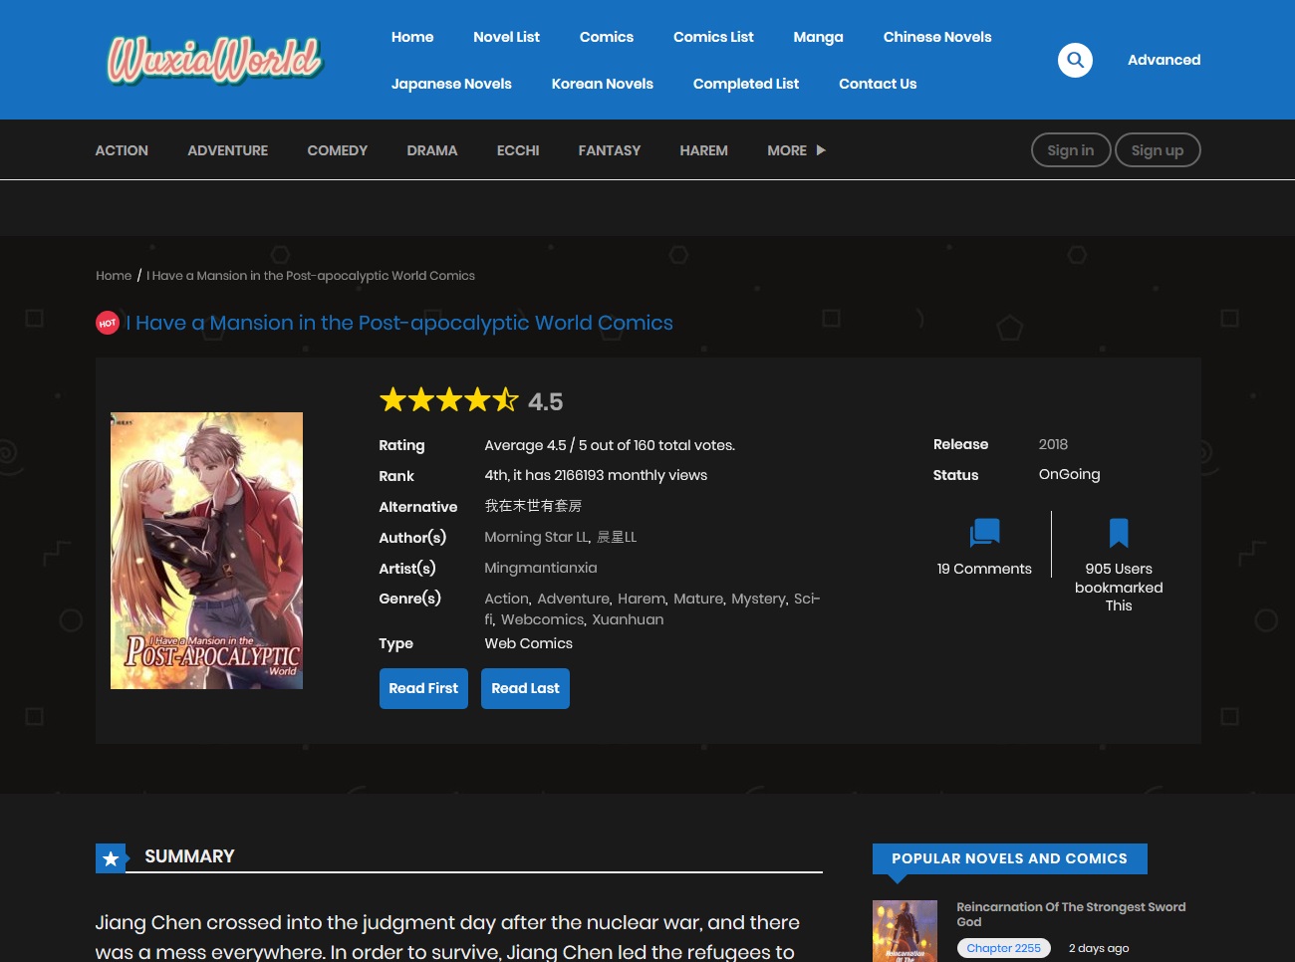1295x962 pixels.
Task: Open Chapter 2255 link
Action: [x=1003, y=948]
